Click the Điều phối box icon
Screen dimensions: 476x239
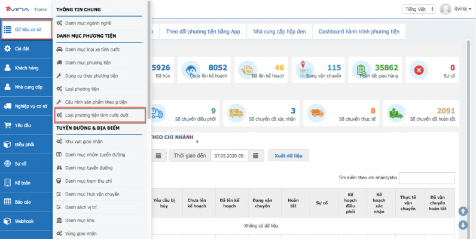point(7,145)
